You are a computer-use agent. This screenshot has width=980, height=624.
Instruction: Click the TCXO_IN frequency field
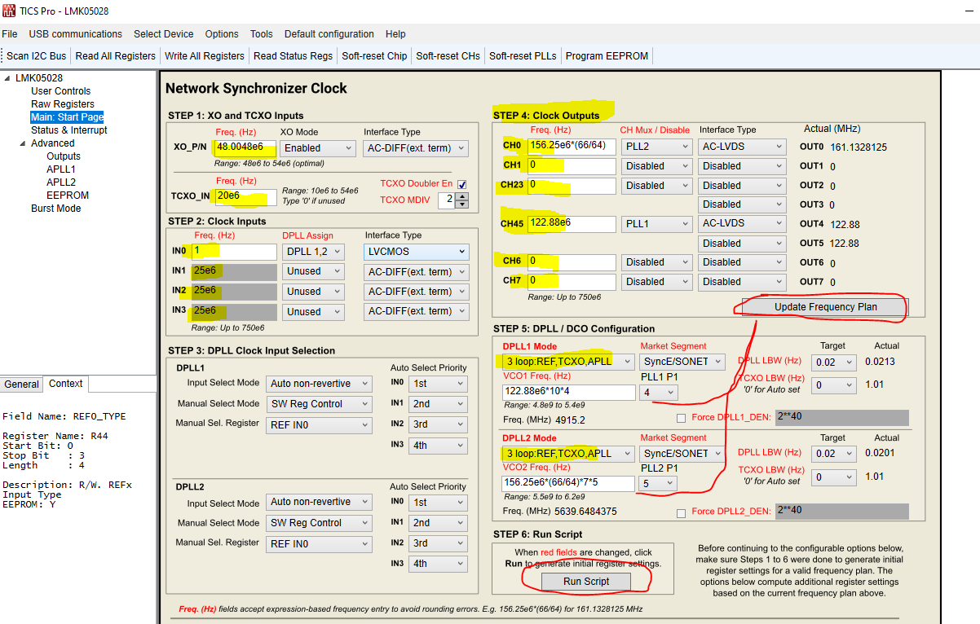(245, 197)
